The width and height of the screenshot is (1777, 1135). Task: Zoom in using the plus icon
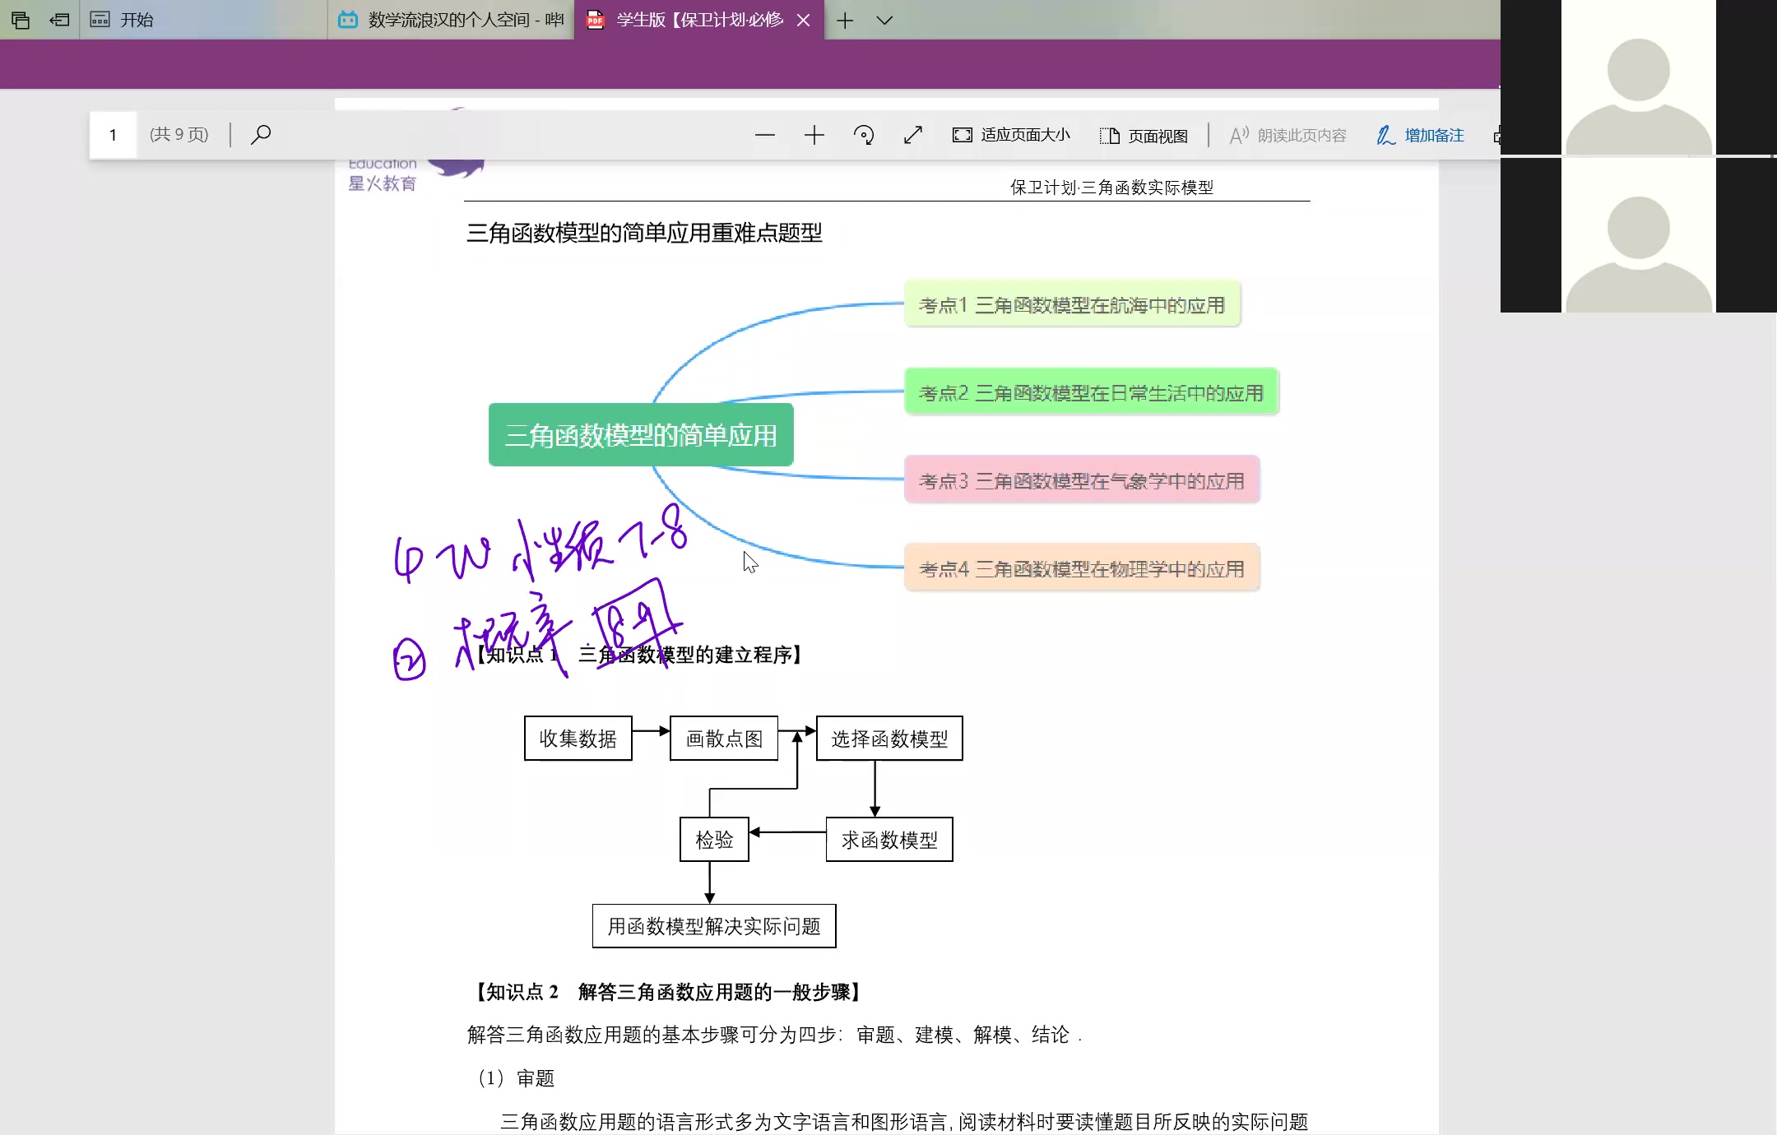[x=814, y=135]
